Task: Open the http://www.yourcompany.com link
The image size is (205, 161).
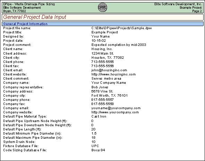Action: (115, 112)
